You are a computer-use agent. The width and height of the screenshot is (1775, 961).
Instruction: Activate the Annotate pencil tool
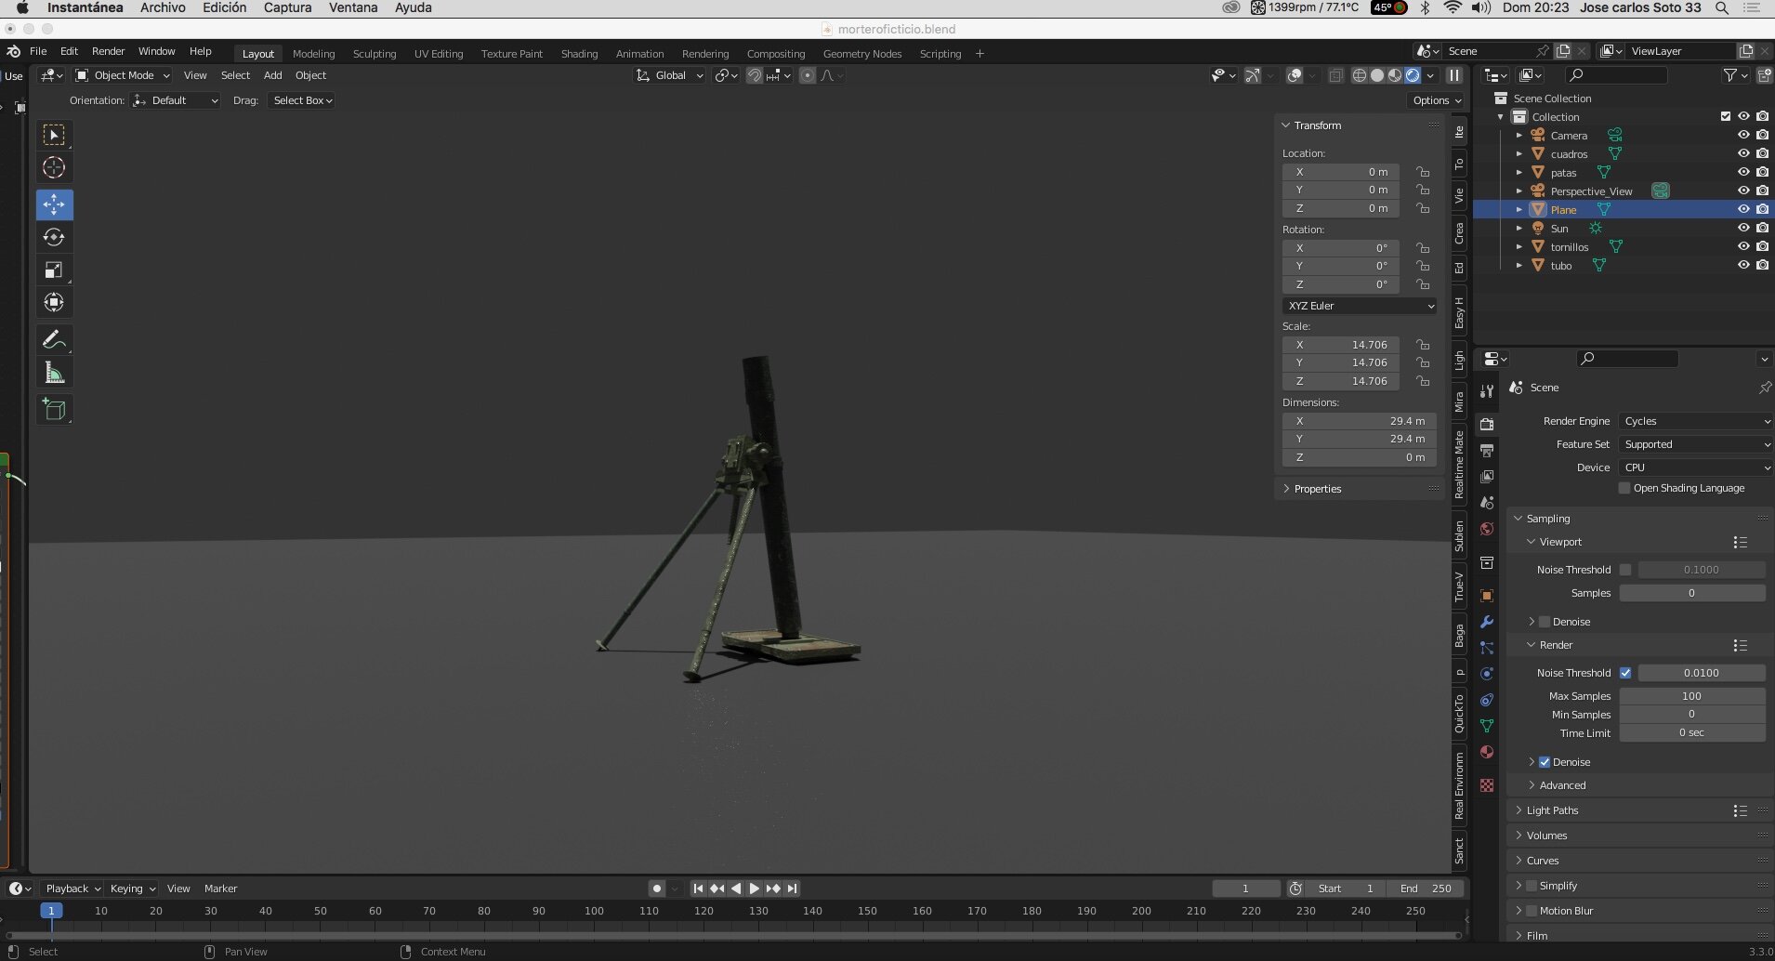point(54,340)
